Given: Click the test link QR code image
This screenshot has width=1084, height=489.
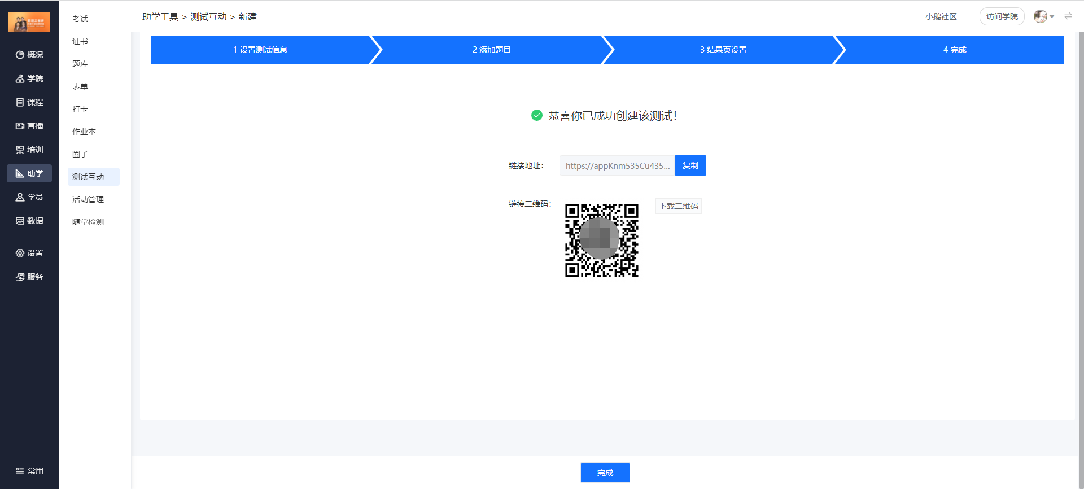Looking at the screenshot, I should [x=602, y=241].
